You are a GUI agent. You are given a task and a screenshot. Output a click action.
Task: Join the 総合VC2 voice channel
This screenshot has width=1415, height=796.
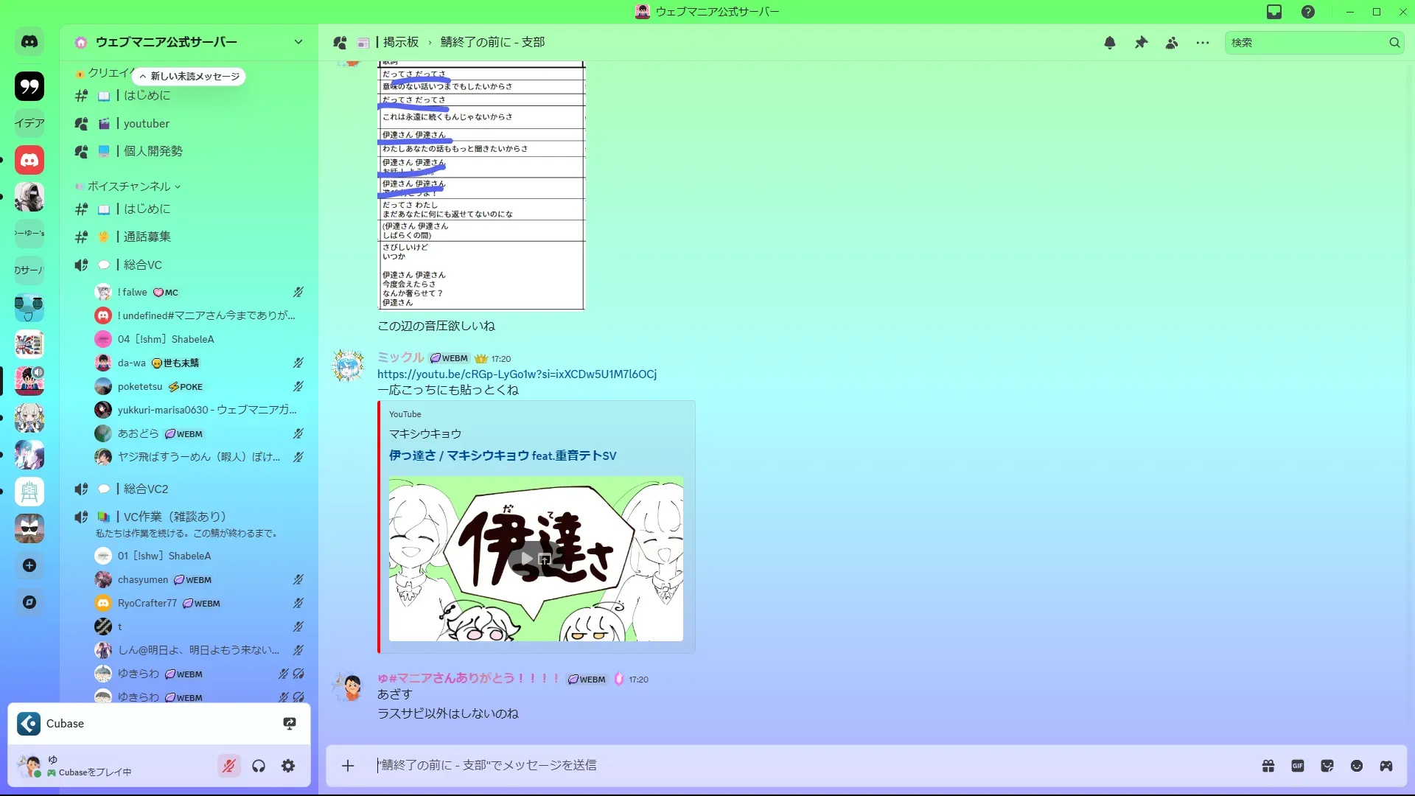(146, 489)
